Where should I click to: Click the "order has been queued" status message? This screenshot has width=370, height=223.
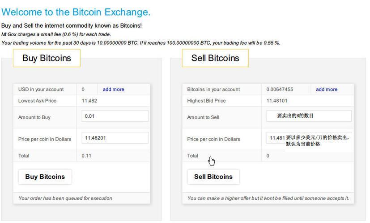[65, 198]
